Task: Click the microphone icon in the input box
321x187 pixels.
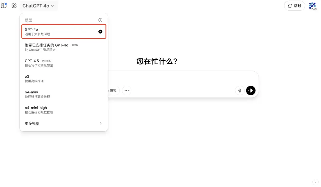Action: [x=240, y=90]
